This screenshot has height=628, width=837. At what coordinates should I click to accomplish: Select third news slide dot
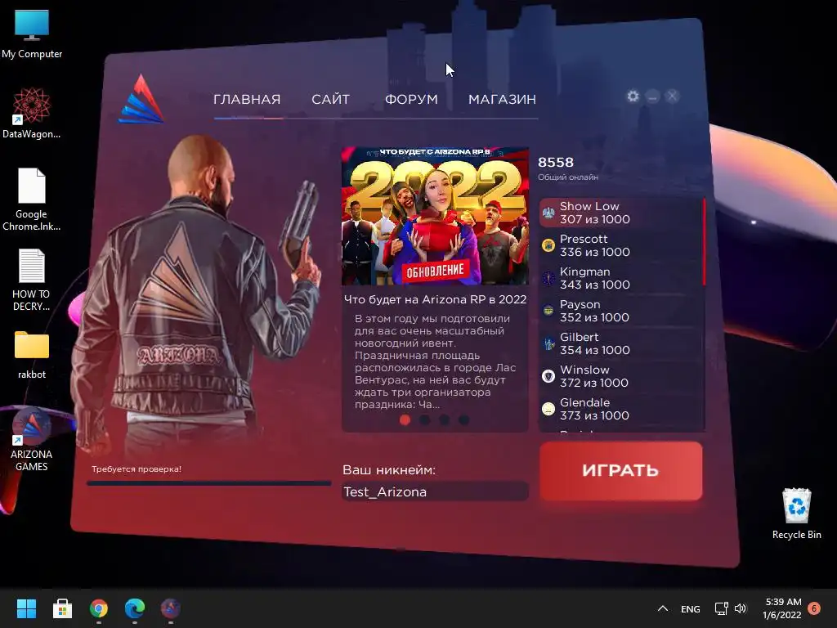(x=444, y=419)
